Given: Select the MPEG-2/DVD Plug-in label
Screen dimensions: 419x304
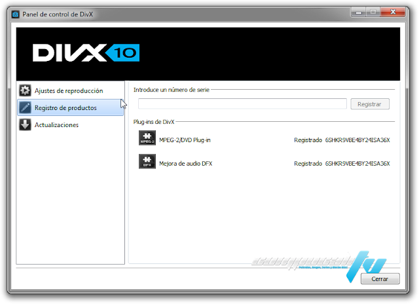Looking at the screenshot, I should point(185,140).
